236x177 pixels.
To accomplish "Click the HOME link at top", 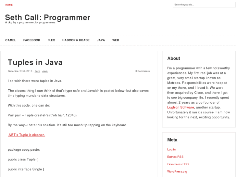I will pyautogui.click(x=9, y=5).
